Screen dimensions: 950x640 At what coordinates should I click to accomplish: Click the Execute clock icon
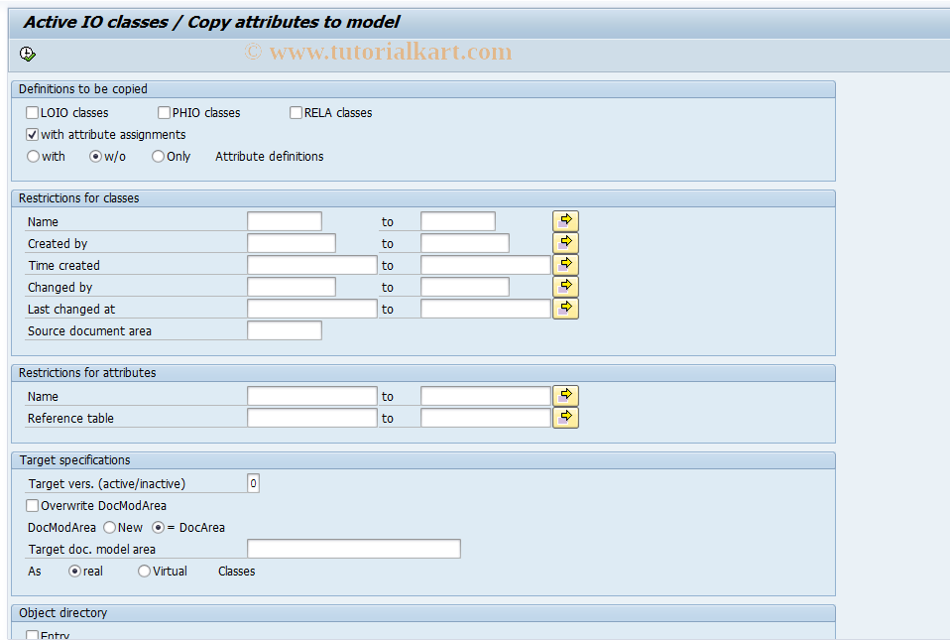click(x=28, y=54)
